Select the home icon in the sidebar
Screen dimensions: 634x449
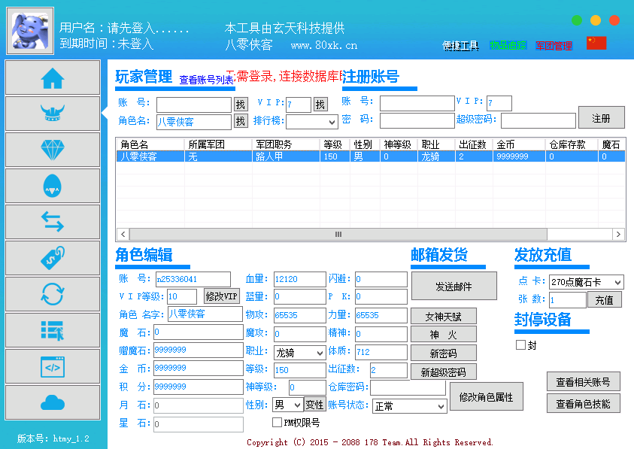pyautogui.click(x=51, y=77)
